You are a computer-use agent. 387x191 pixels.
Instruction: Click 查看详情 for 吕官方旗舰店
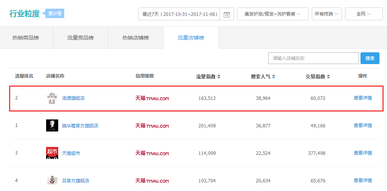click(363, 180)
